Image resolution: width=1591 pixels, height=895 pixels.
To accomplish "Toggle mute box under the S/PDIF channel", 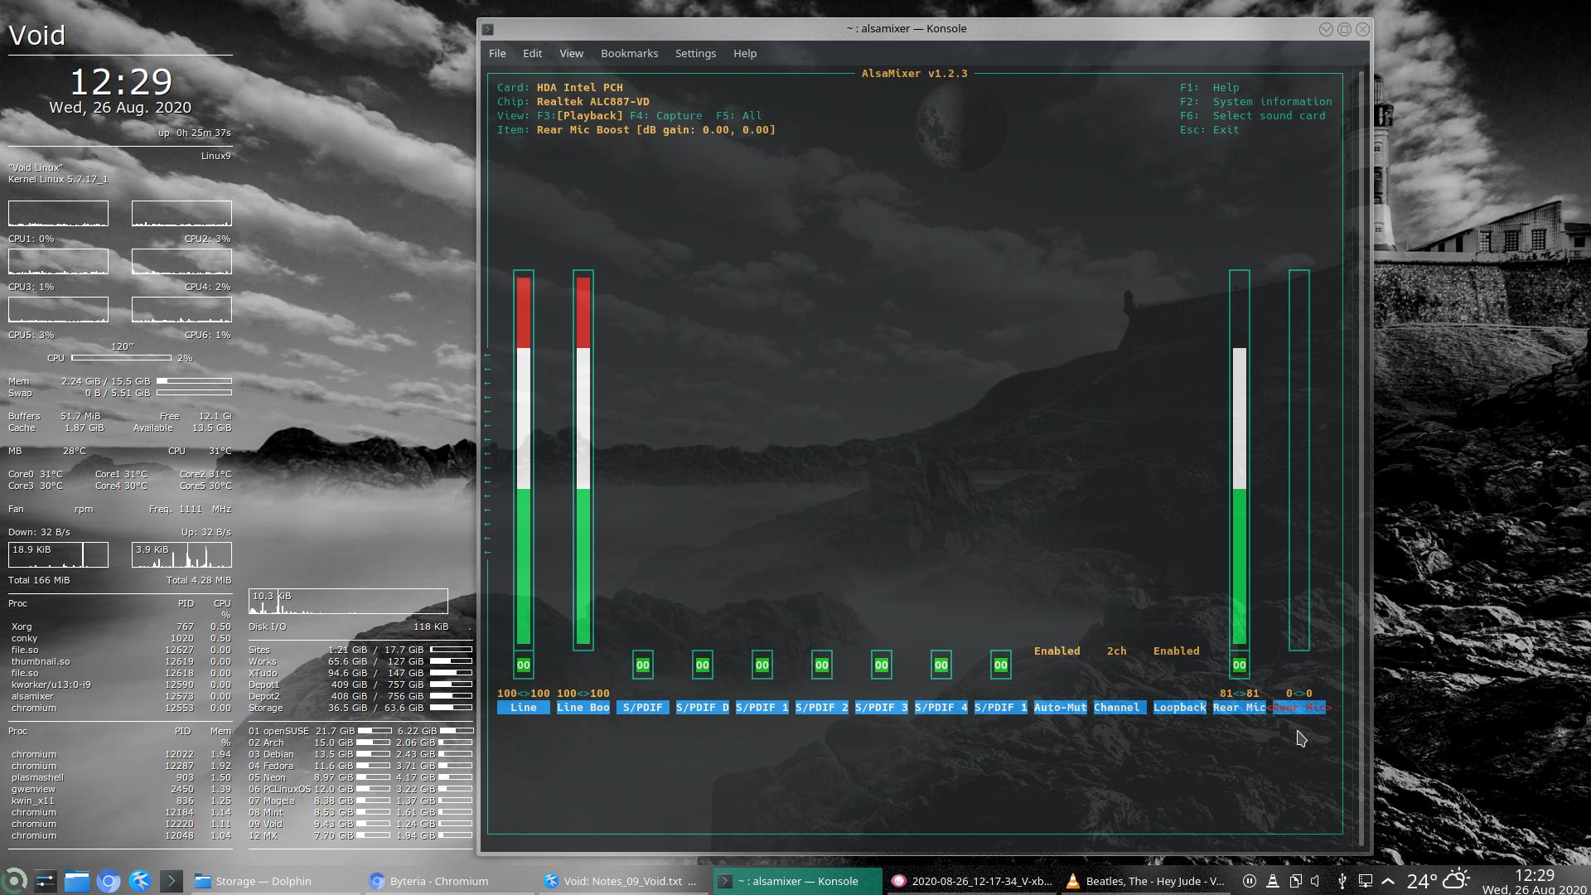I will (643, 665).
